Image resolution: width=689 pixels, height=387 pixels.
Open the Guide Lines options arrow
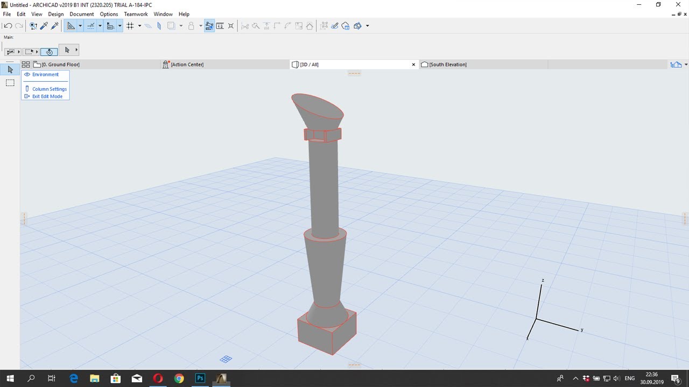click(x=80, y=26)
